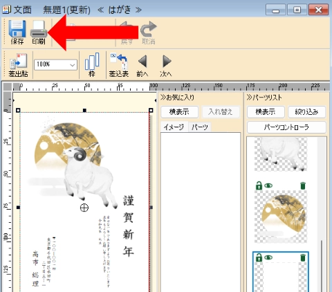Click the 枠 frame icon
Viewport: 332px width, 292px height.
click(92, 61)
